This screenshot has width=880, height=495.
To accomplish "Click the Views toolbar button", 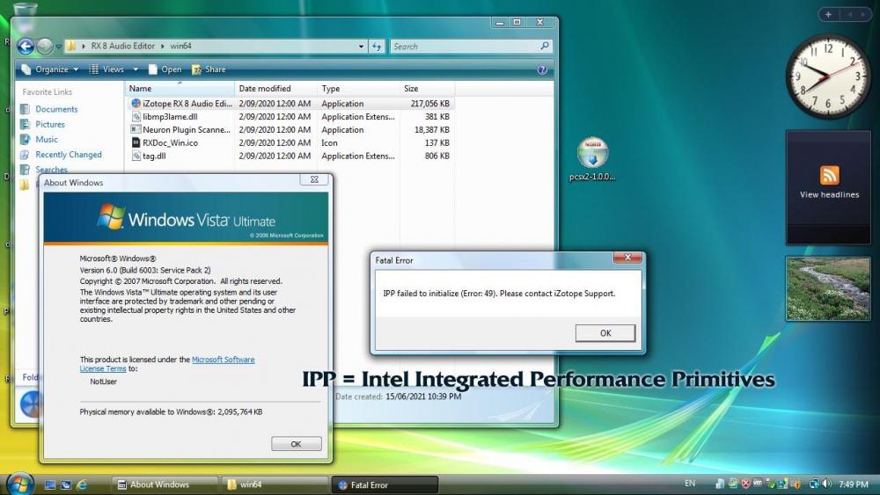I will coord(106,69).
